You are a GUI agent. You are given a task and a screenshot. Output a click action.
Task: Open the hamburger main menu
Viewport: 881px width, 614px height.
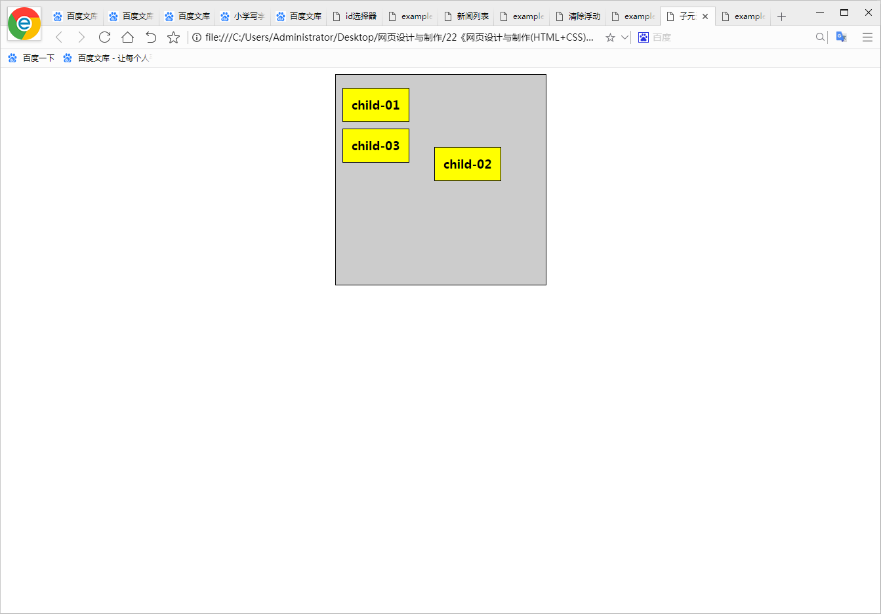(x=867, y=37)
